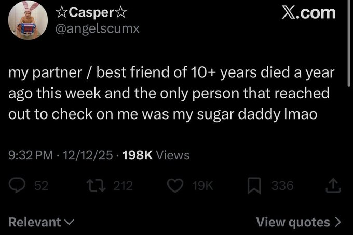This screenshot has height=235, width=353.
Task: Click the 212 reposts count
Action: click(123, 185)
